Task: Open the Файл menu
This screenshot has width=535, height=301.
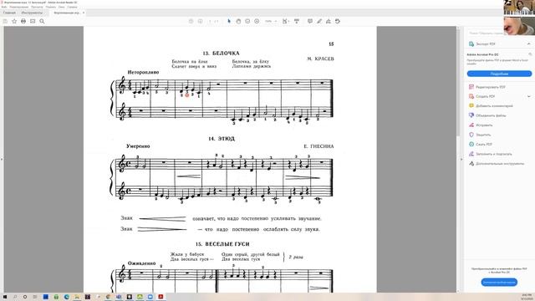Action: (4, 7)
